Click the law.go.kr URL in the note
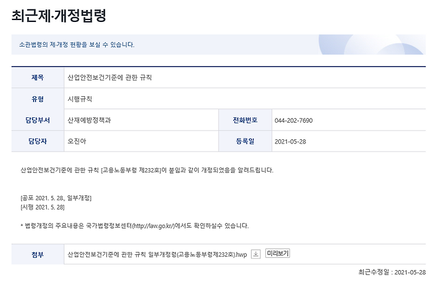443x285 pixels. pos(154,226)
